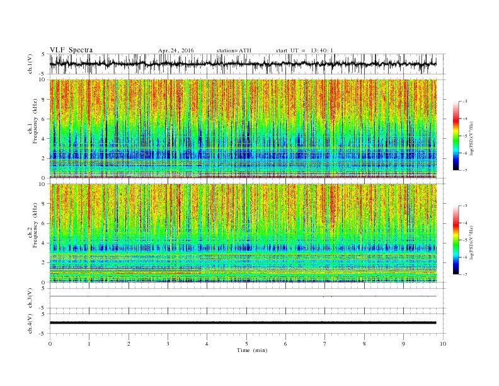Click the ch.1 spectrogram plot area
This screenshot has width=499, height=386.
[x=243, y=129]
